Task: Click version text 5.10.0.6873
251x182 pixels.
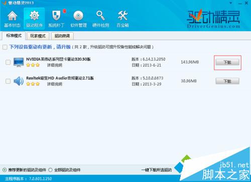Action: click(x=153, y=78)
